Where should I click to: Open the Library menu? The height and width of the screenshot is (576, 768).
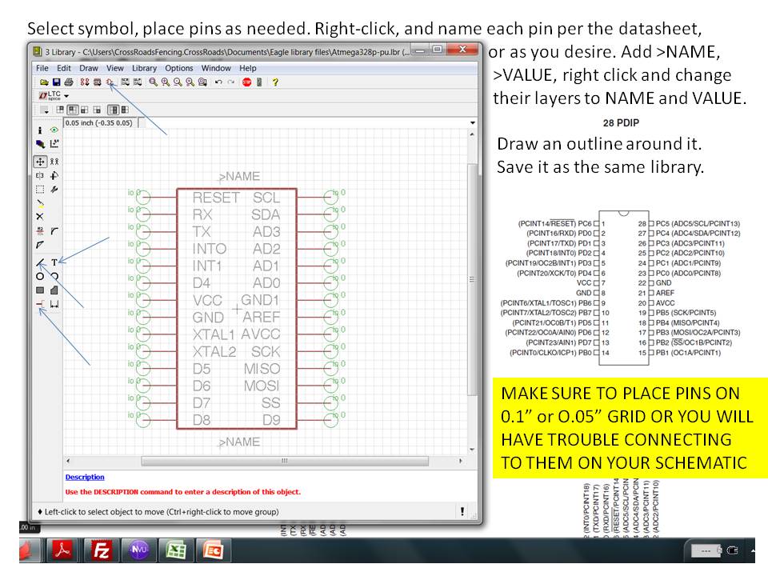click(145, 68)
